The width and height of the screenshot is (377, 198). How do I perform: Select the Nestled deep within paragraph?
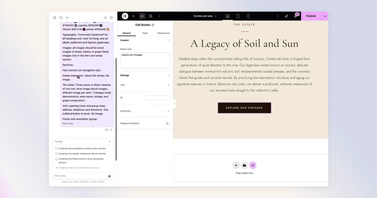point(244,74)
